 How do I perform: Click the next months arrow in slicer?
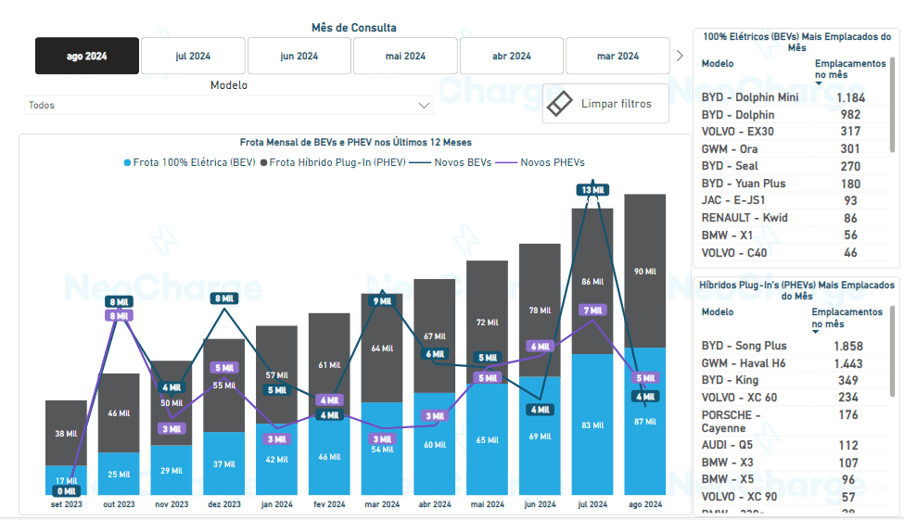click(x=680, y=56)
